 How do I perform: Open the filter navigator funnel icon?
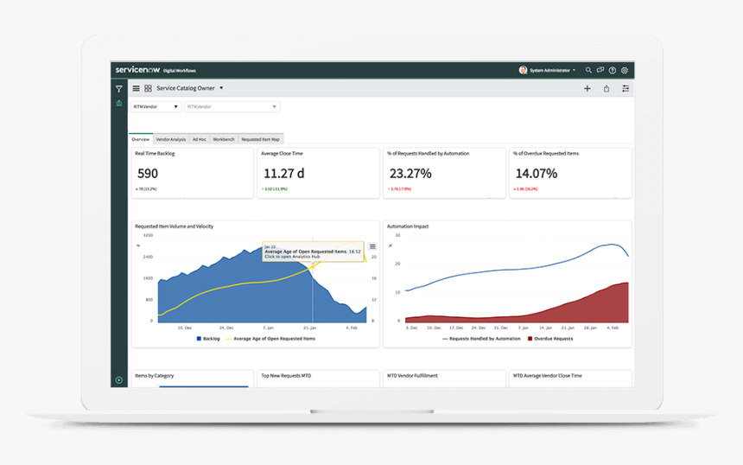pos(119,89)
